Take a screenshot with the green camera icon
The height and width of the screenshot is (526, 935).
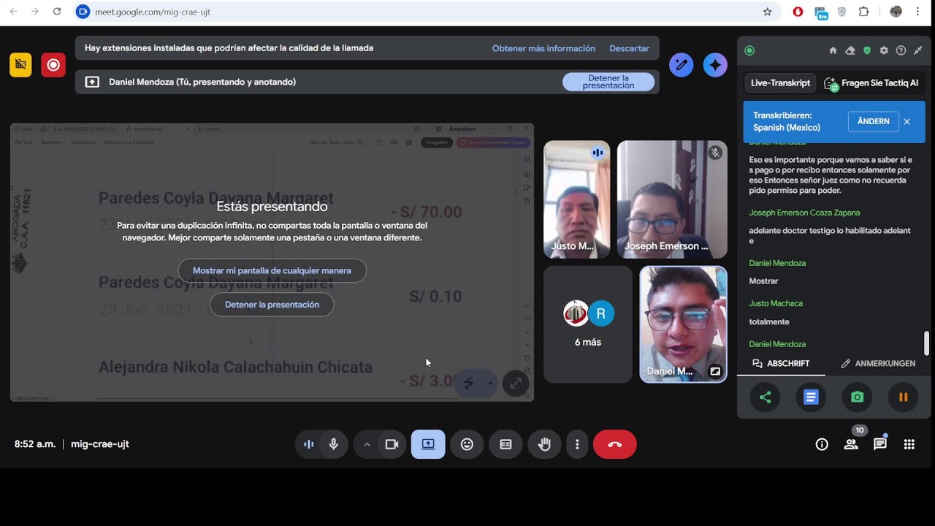(857, 397)
